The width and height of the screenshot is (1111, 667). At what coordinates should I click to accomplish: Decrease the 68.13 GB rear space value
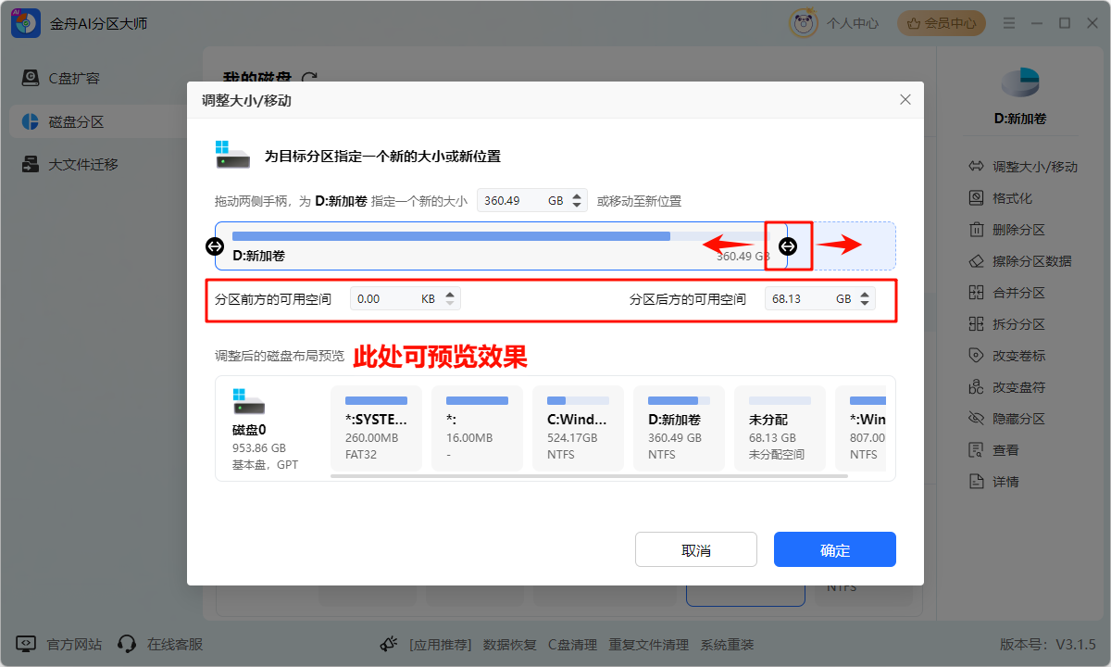pyautogui.click(x=863, y=302)
